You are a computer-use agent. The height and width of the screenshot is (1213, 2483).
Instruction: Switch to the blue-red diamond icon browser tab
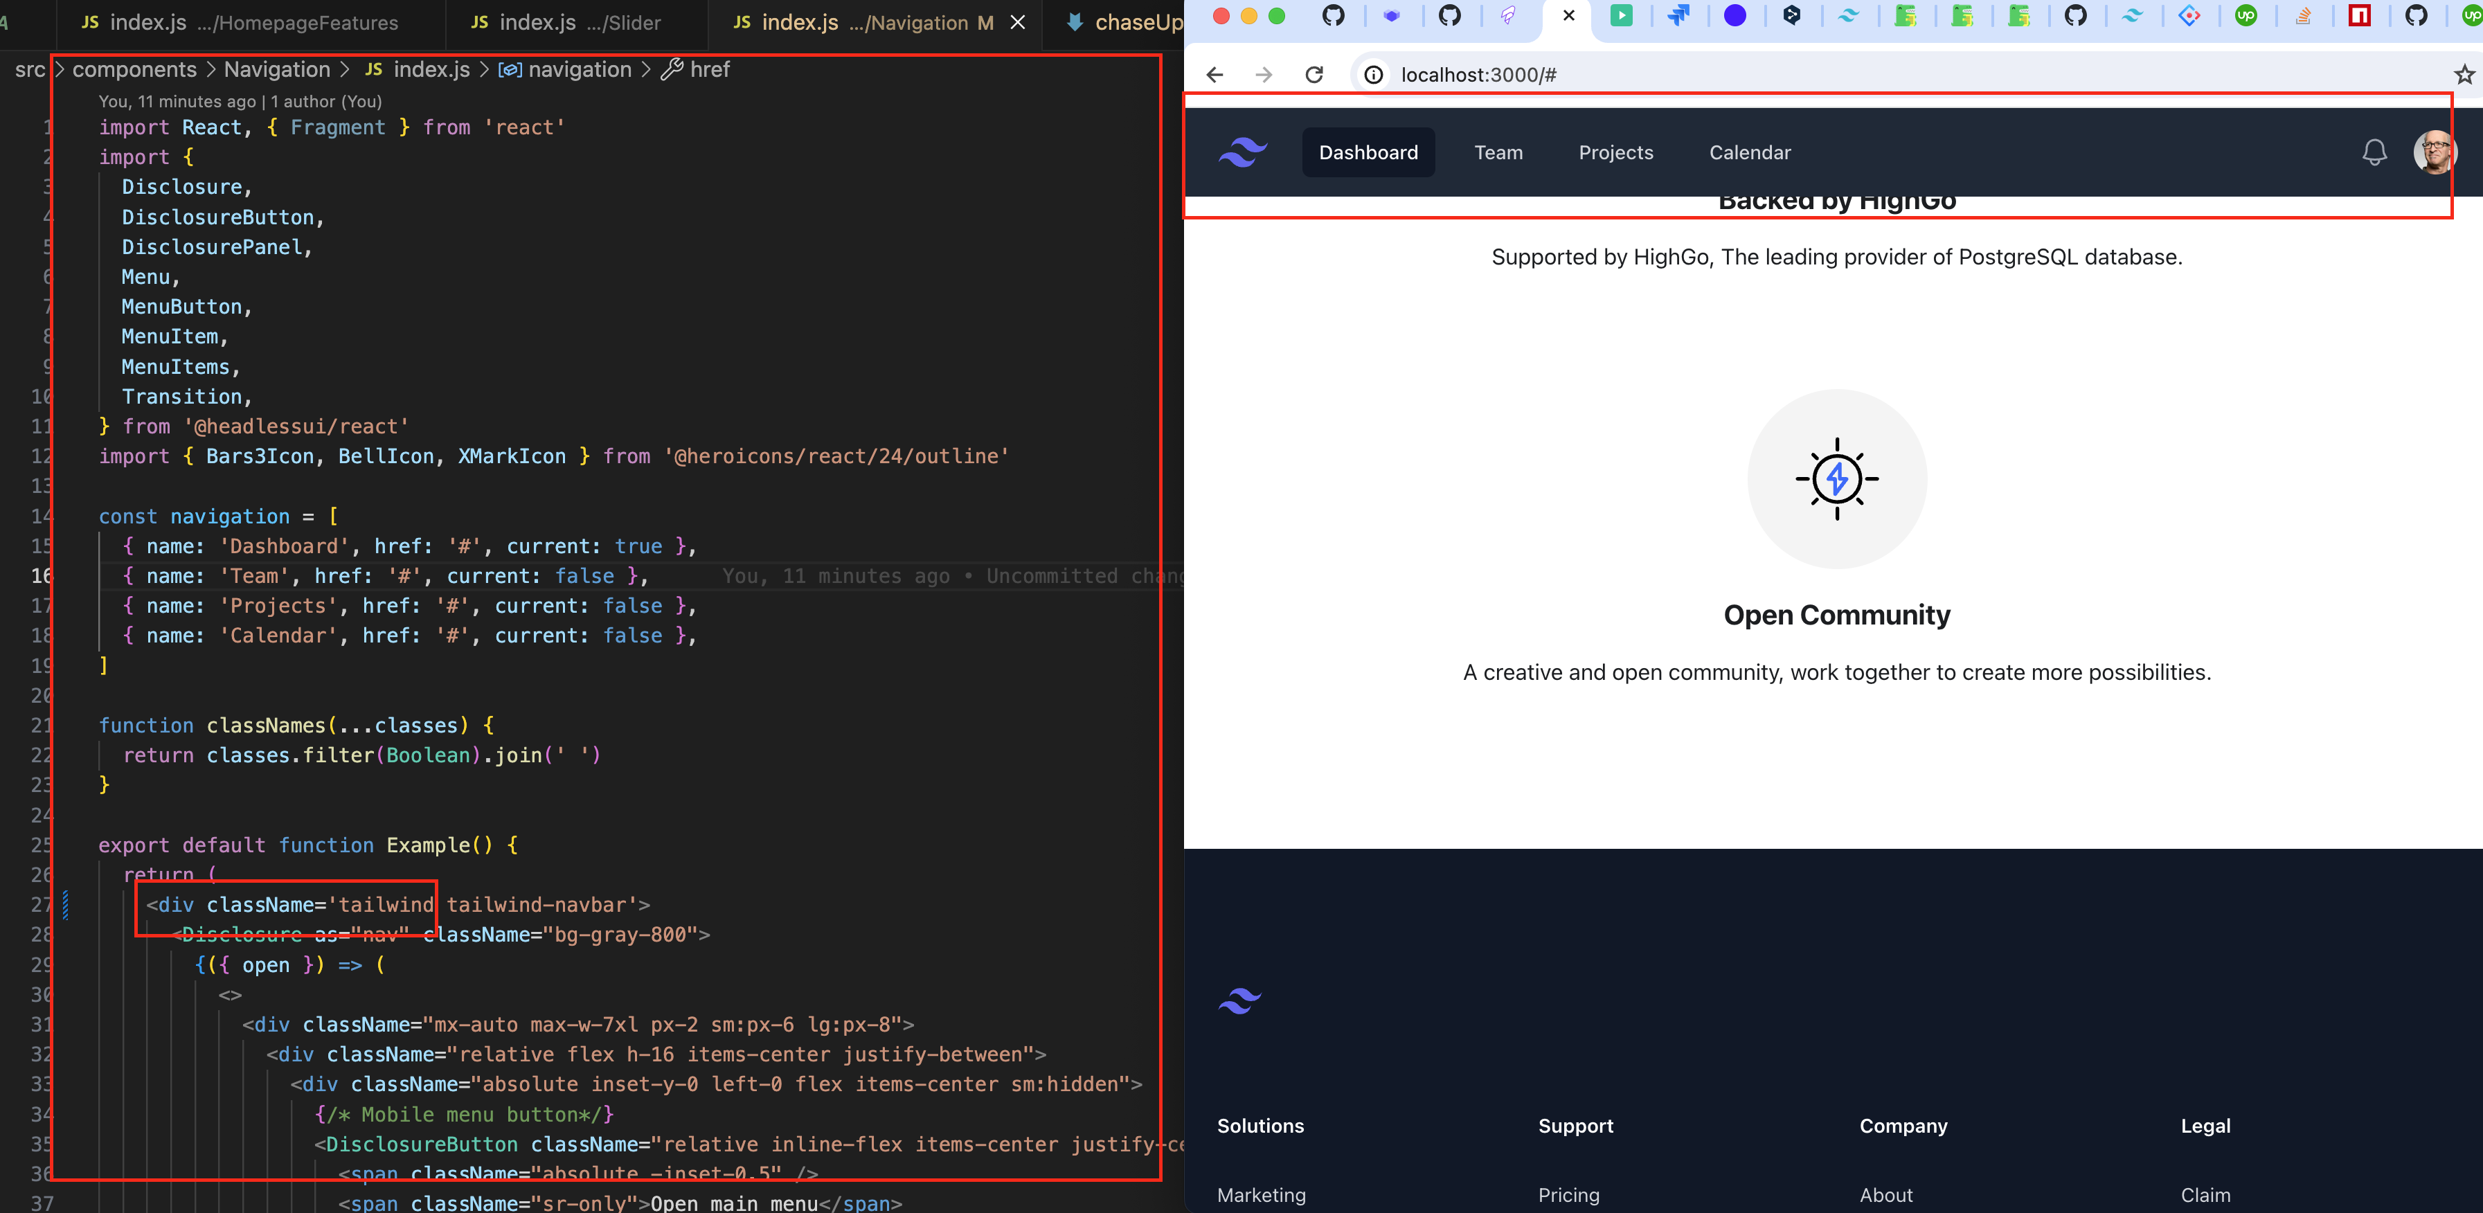(2189, 15)
